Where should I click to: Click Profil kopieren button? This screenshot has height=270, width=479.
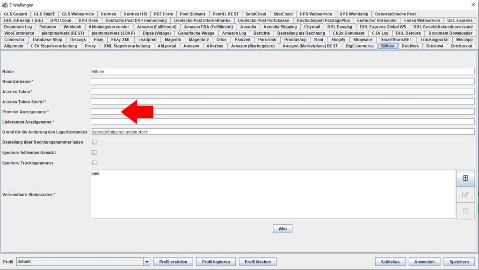point(216,262)
